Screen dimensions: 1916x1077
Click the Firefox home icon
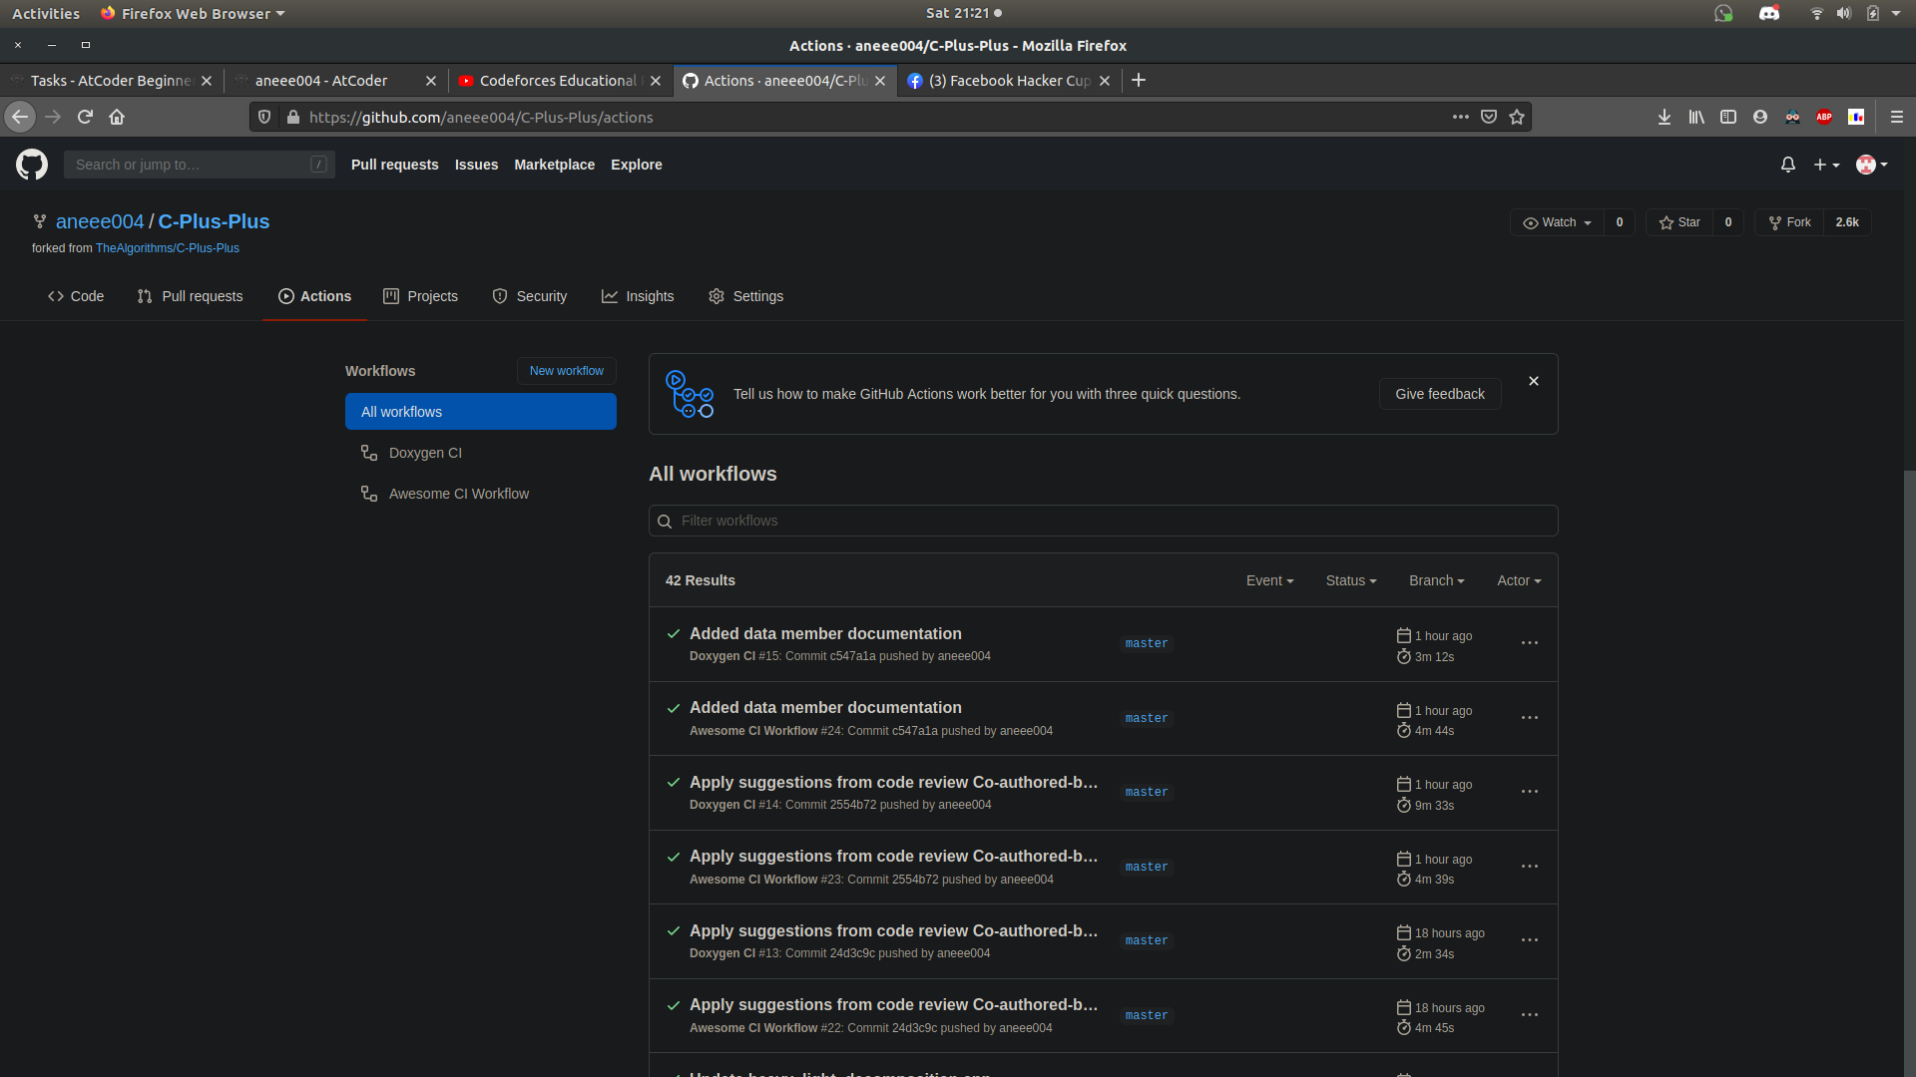pyautogui.click(x=117, y=117)
